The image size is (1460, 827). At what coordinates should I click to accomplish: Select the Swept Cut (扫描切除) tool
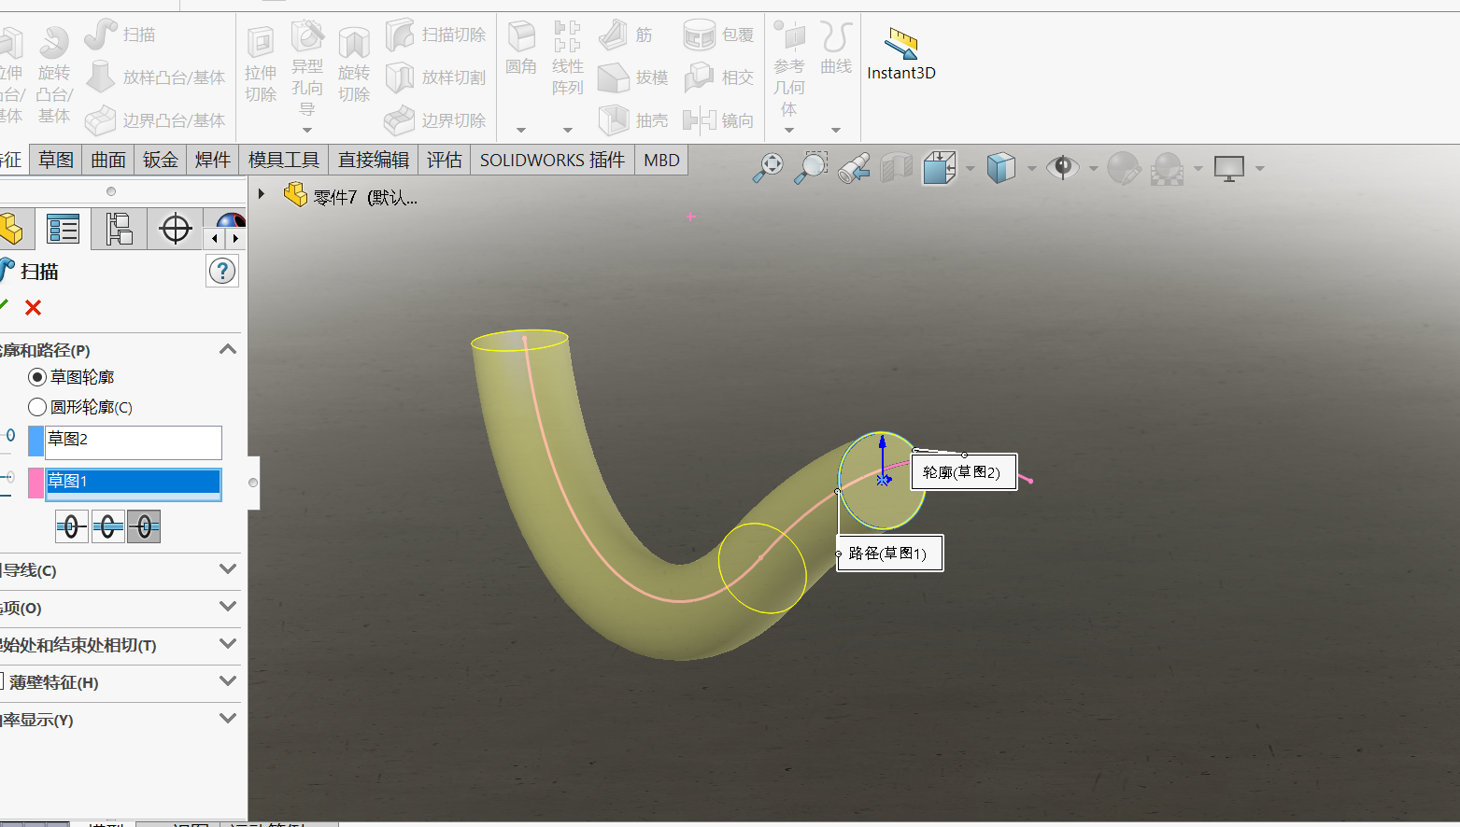[x=435, y=35]
